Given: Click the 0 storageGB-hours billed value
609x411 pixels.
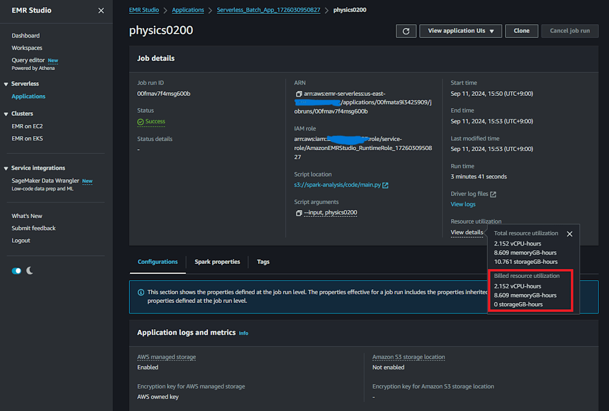Looking at the screenshot, I should 518,304.
